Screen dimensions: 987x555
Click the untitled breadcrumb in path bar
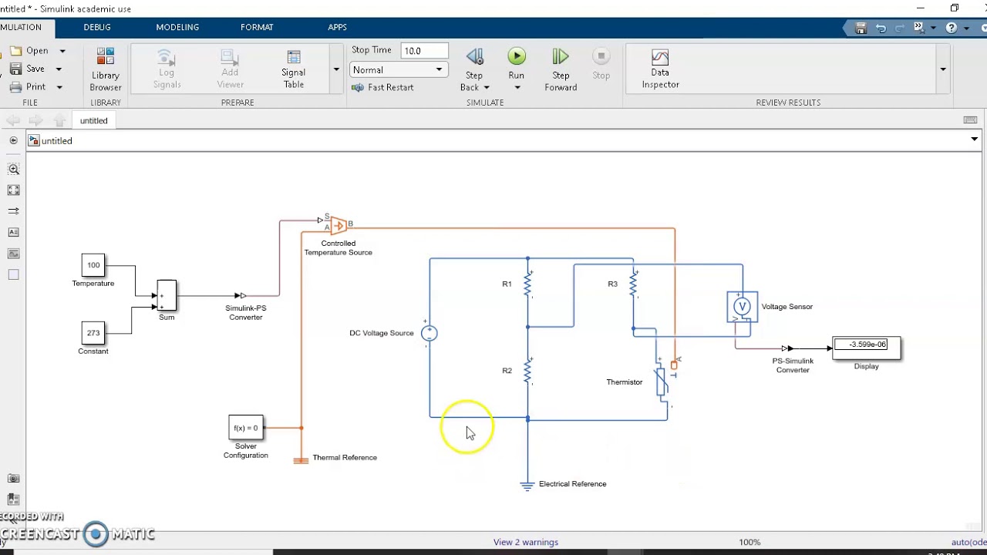point(57,141)
